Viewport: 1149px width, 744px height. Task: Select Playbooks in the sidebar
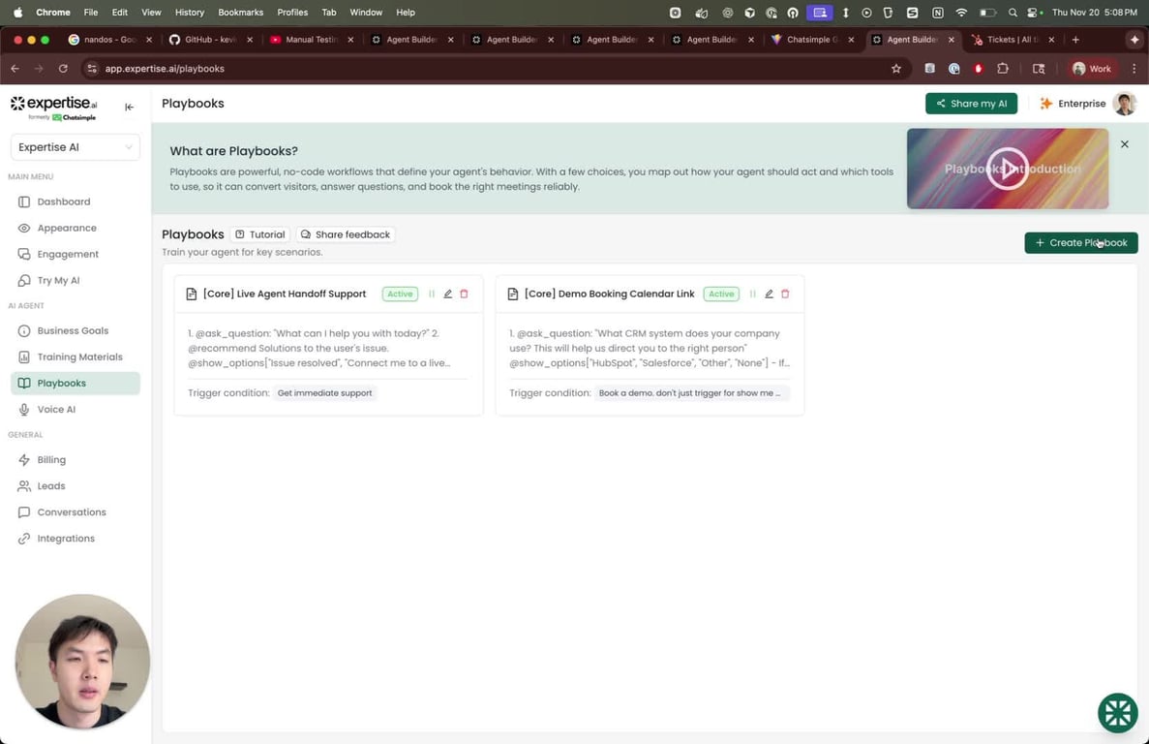coord(76,384)
